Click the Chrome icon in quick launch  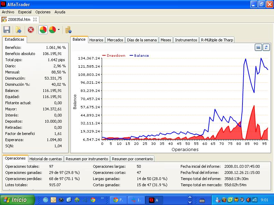(93, 200)
